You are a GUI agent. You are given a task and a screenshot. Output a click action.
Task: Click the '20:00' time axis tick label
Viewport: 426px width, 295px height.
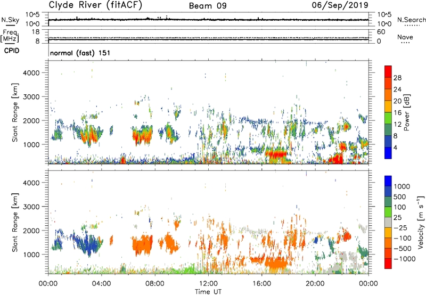(315, 284)
